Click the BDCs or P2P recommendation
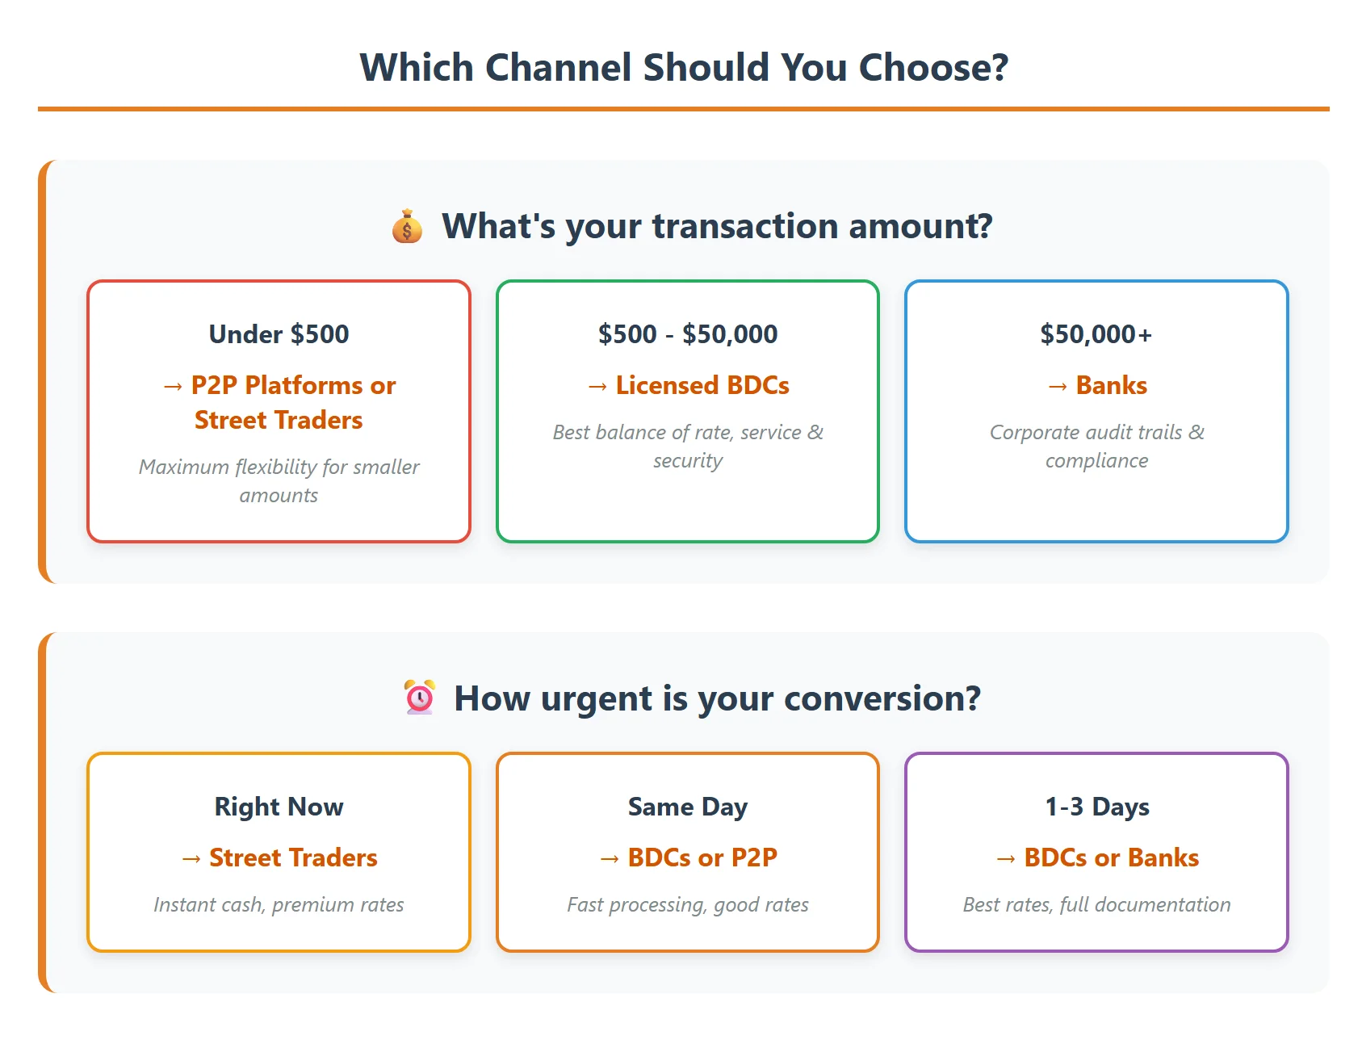The height and width of the screenshot is (1044, 1362). pyautogui.click(x=688, y=857)
